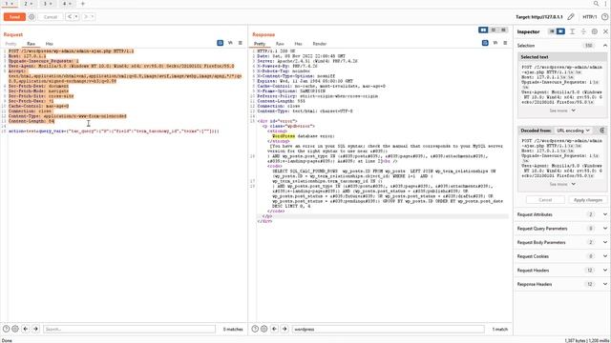Focus the Request search field
This screenshot has width=611, height=343.
[130, 329]
